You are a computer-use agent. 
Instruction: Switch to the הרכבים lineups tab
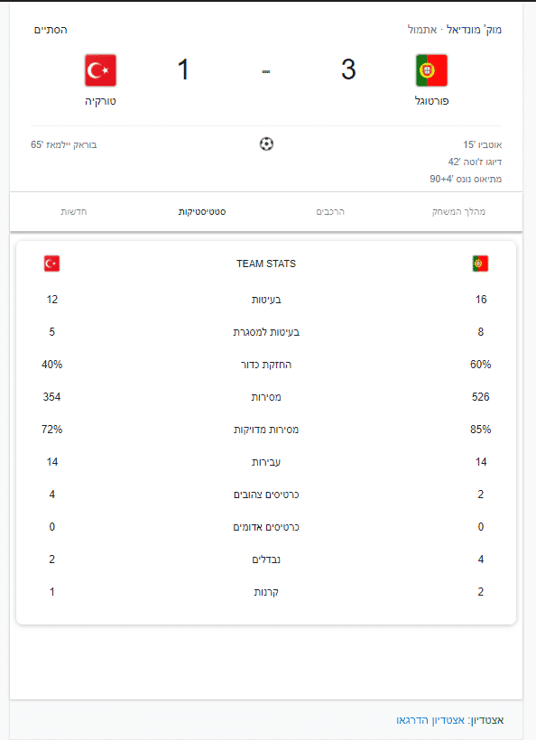[x=330, y=212]
